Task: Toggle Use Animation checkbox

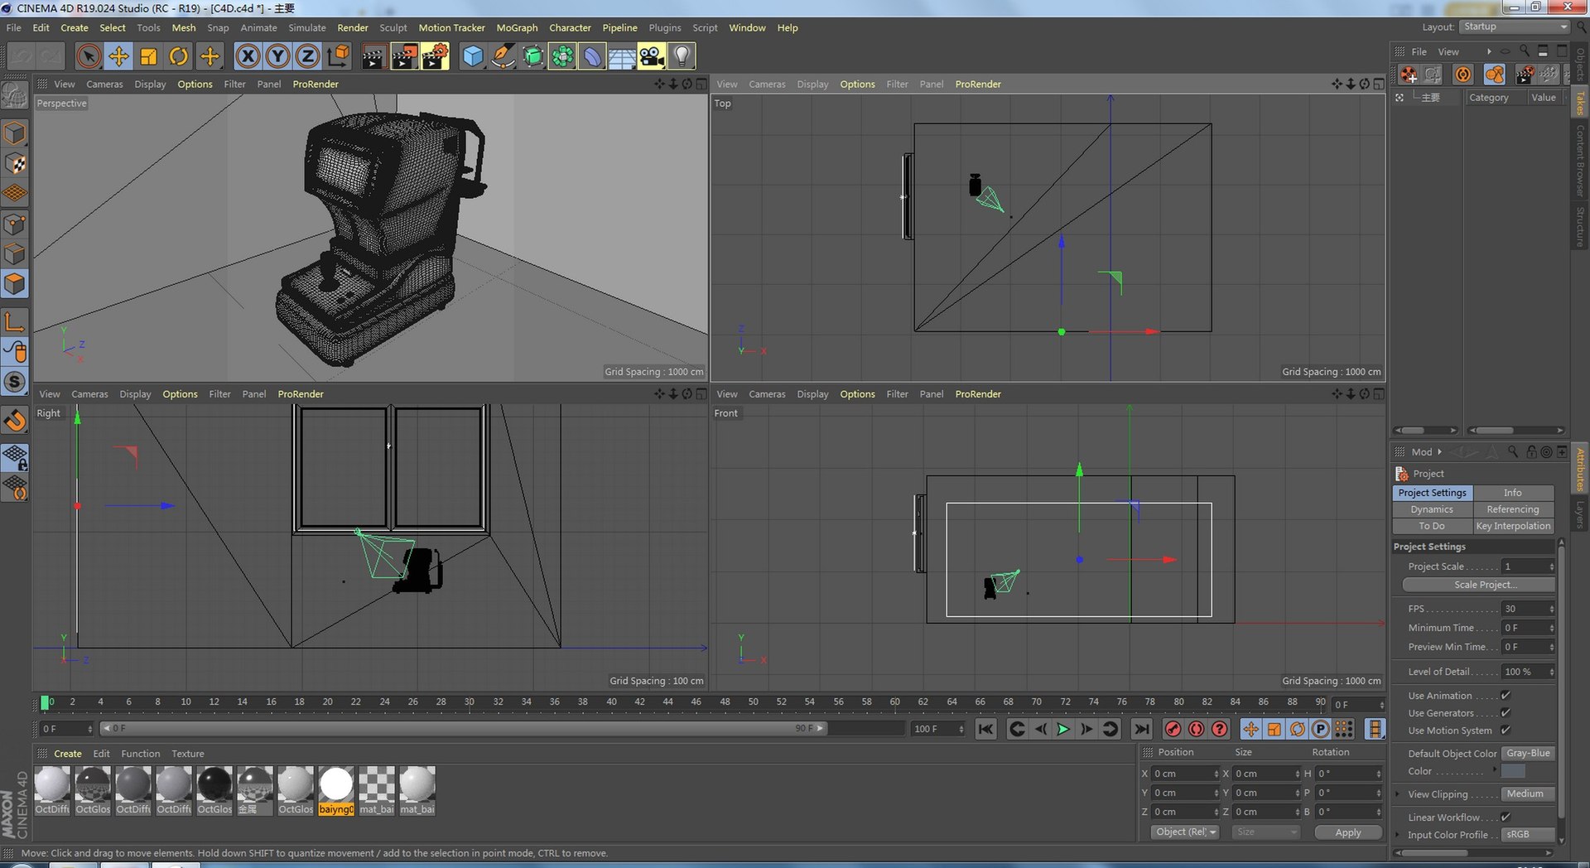Action: 1506,696
